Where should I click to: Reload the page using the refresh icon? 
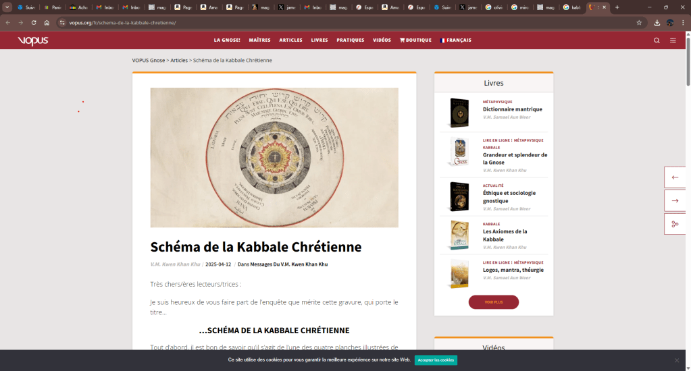pos(34,22)
